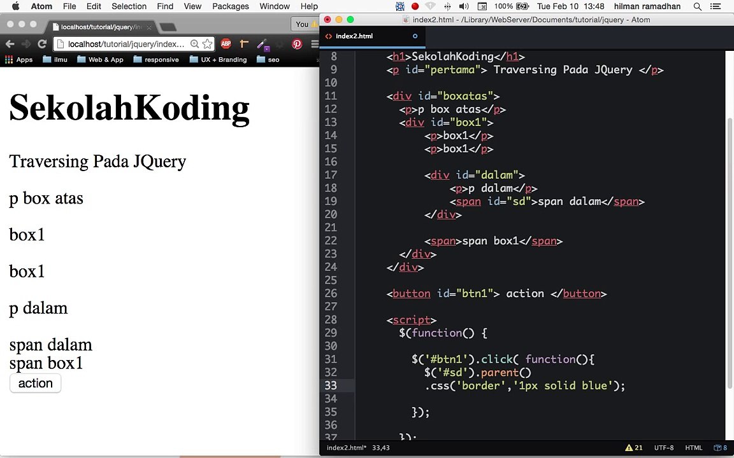Click the keyboard viewer menu bar icon
The image size is (734, 458).
coord(482,6)
